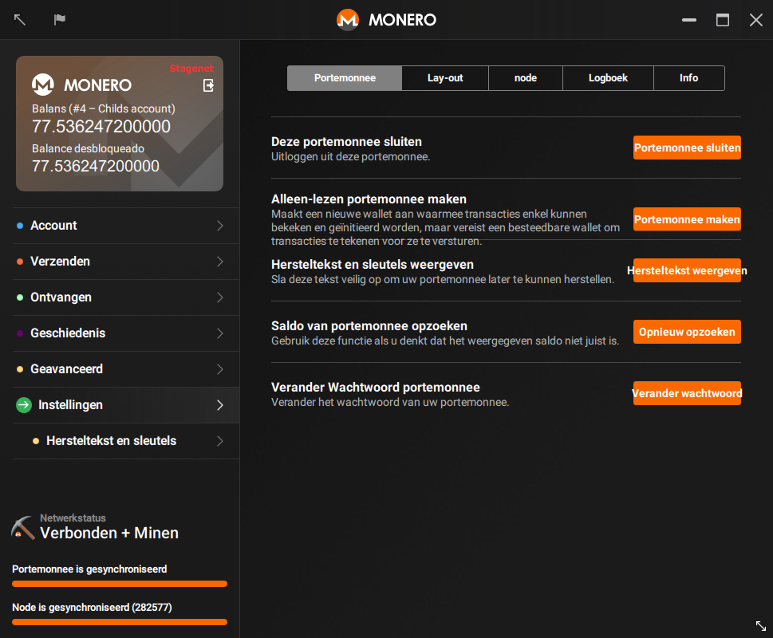Expand the Verzenden chevron
Screen dimensions: 773x638
pos(220,262)
